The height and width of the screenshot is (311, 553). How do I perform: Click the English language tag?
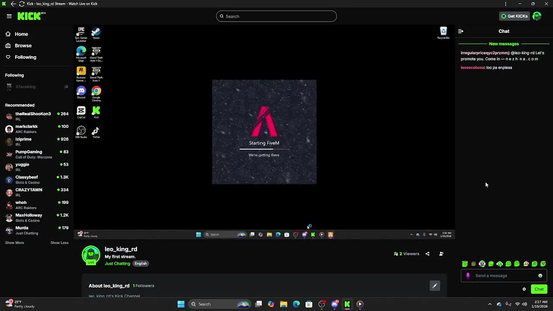coord(140,263)
